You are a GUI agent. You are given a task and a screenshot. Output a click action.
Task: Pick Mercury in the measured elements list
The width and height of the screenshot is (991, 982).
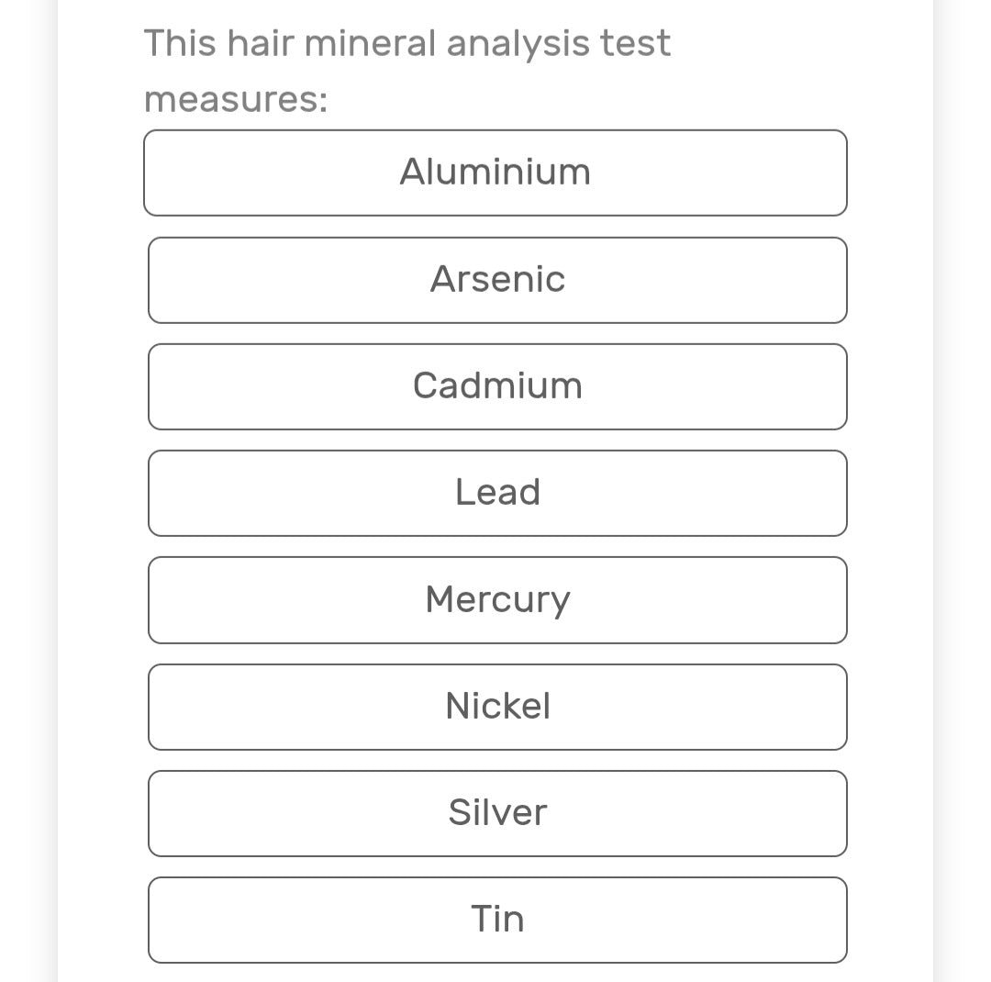point(496,600)
